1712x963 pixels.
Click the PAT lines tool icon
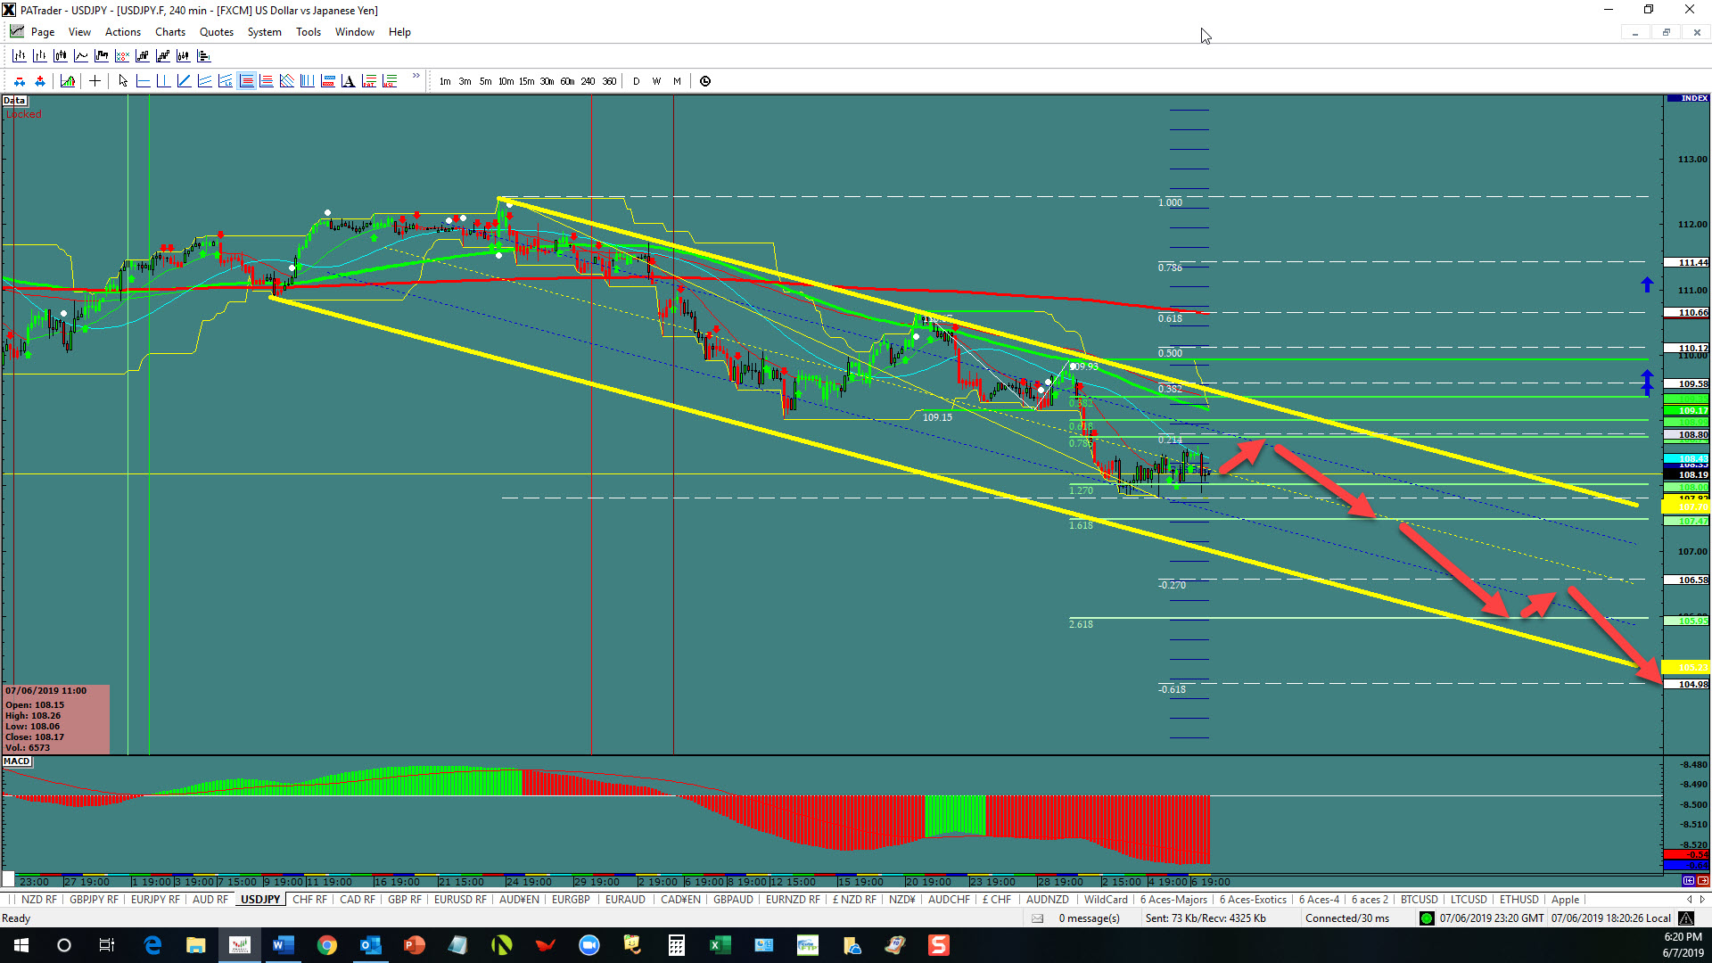(369, 81)
